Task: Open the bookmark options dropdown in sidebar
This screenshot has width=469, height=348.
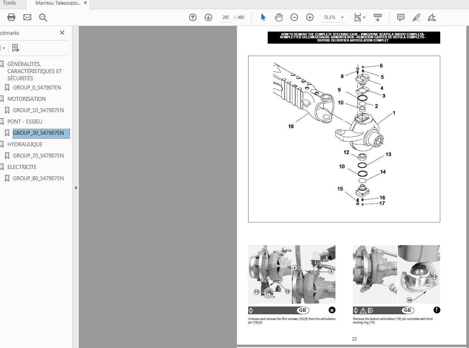Action: click(x=4, y=48)
